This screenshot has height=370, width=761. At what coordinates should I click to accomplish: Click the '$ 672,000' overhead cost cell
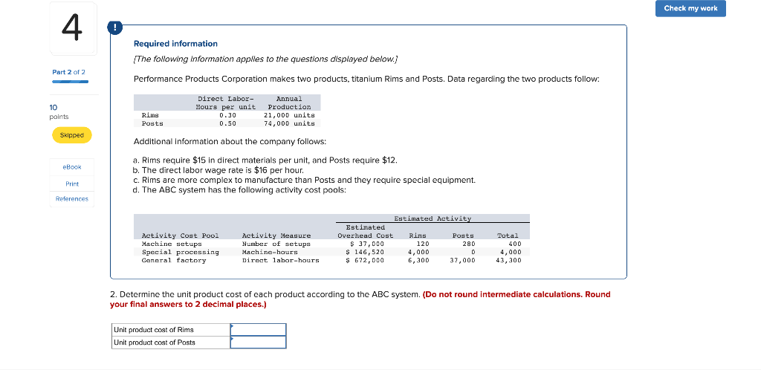365,260
